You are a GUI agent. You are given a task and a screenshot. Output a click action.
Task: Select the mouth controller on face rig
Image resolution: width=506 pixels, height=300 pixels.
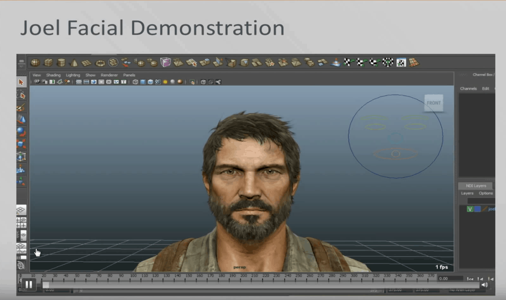396,154
